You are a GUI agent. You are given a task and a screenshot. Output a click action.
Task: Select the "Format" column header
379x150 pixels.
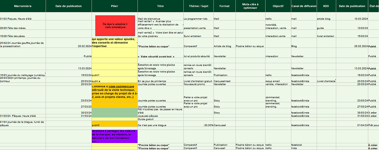(x=225, y=6)
